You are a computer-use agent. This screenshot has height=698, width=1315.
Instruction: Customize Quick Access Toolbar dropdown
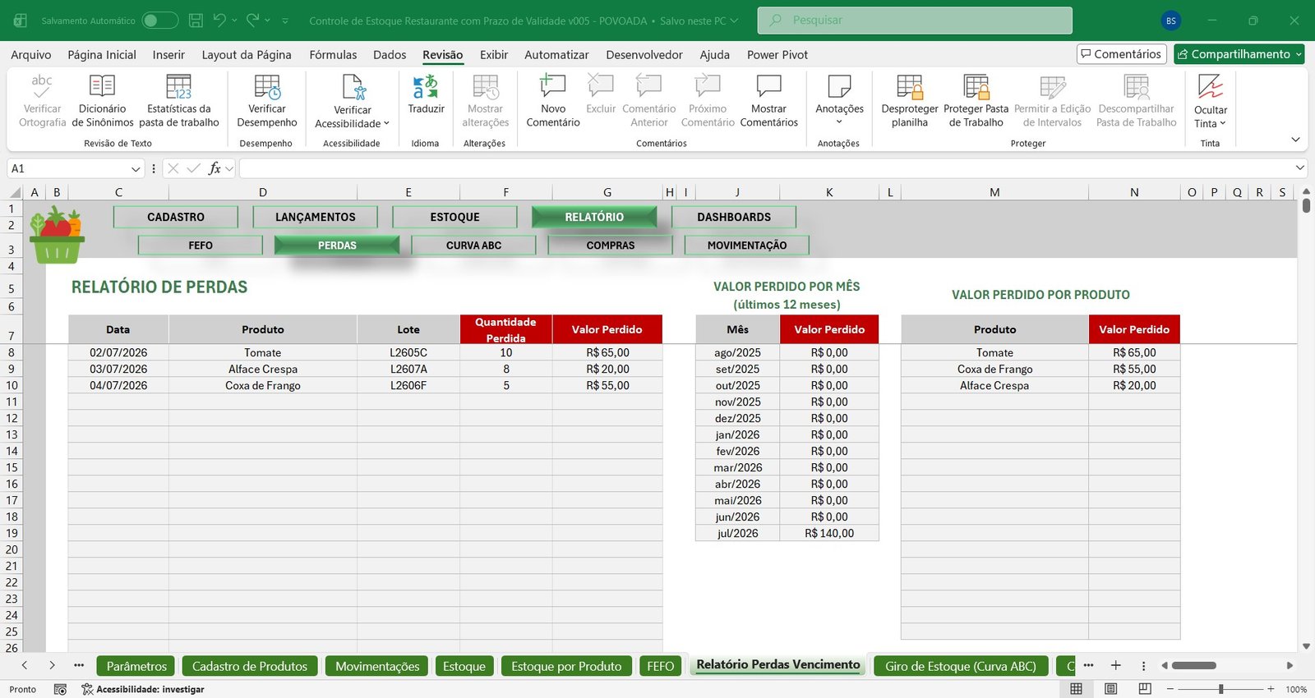pyautogui.click(x=285, y=21)
